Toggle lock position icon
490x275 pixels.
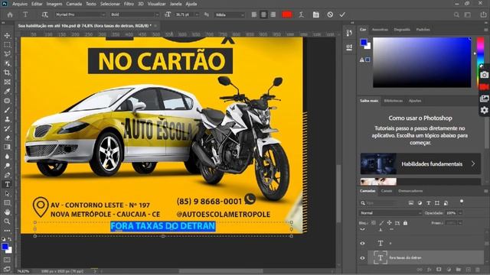pos(390,223)
